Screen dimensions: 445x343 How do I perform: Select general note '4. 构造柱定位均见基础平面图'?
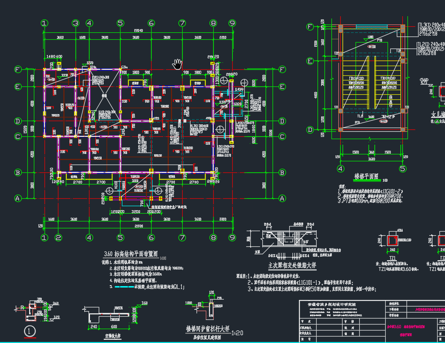pos(133,281)
